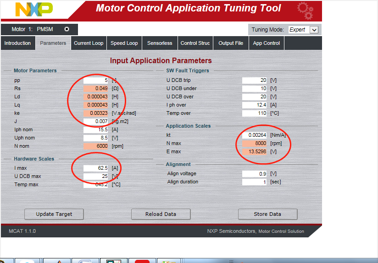This screenshot has width=378, height=263.
Task: Switch to App Control tab
Action: tap(267, 43)
